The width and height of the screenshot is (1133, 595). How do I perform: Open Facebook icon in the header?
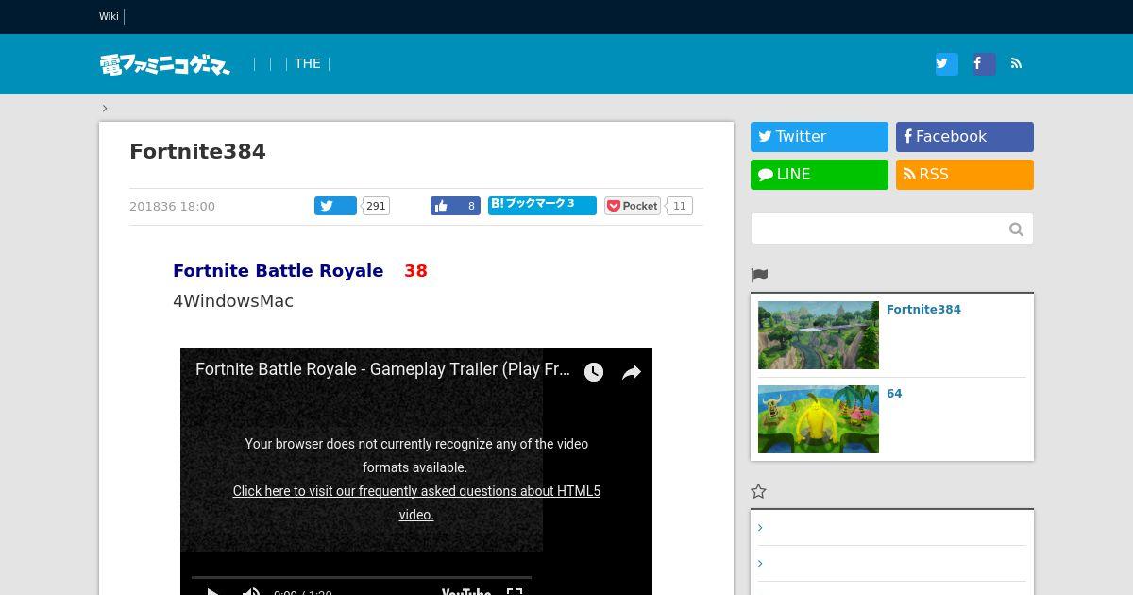(983, 63)
